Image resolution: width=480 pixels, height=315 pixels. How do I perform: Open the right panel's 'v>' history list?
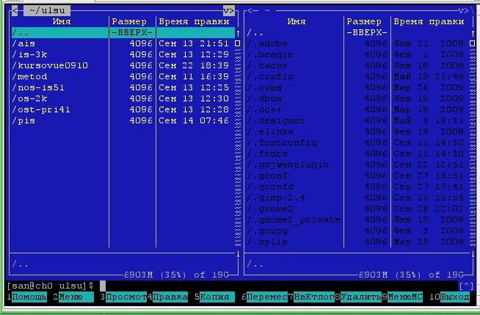tap(464, 10)
